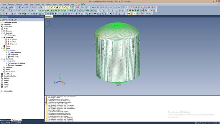Viewport: 220px width, 124px height.
Task: Click the Aero Model icon in tree
Action: point(2,74)
